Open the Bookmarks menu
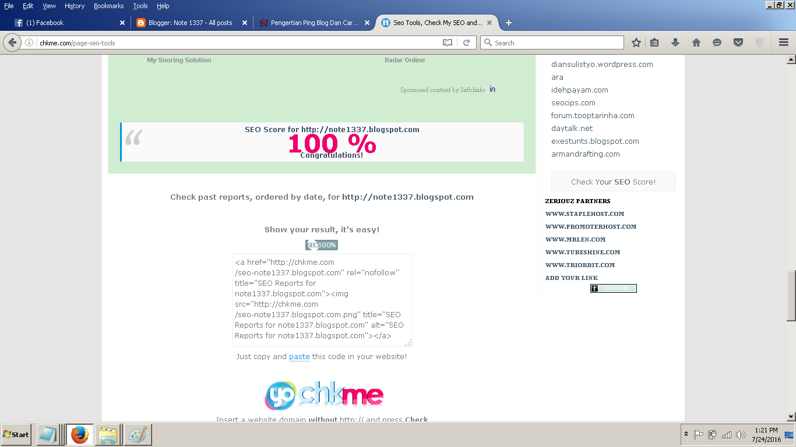 point(109,6)
